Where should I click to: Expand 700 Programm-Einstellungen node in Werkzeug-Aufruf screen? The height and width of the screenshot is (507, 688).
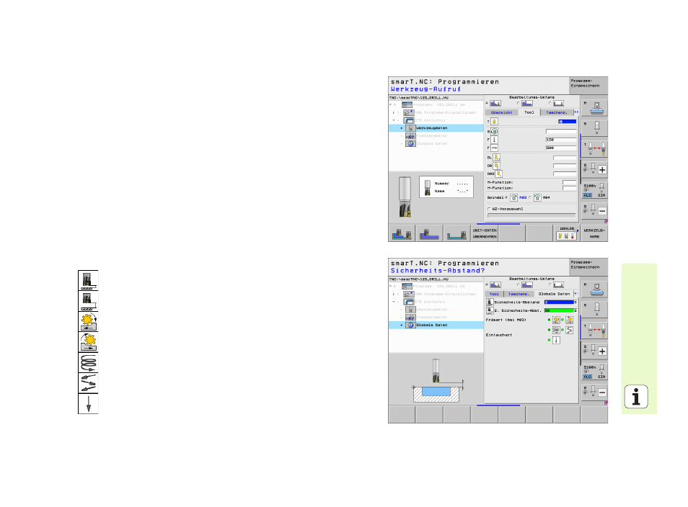point(394,112)
